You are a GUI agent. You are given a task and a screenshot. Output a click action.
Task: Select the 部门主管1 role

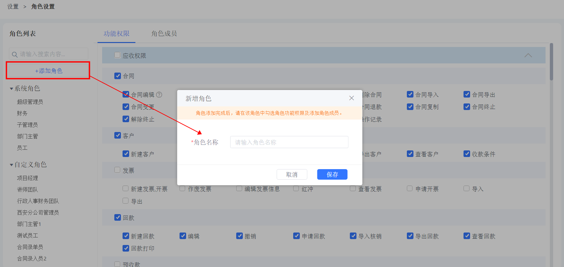(x=29, y=224)
